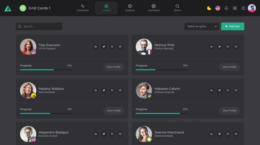Screen dimensions: 260x145
Task: View Profile of Hakeem Calami
Action: tap(230, 111)
